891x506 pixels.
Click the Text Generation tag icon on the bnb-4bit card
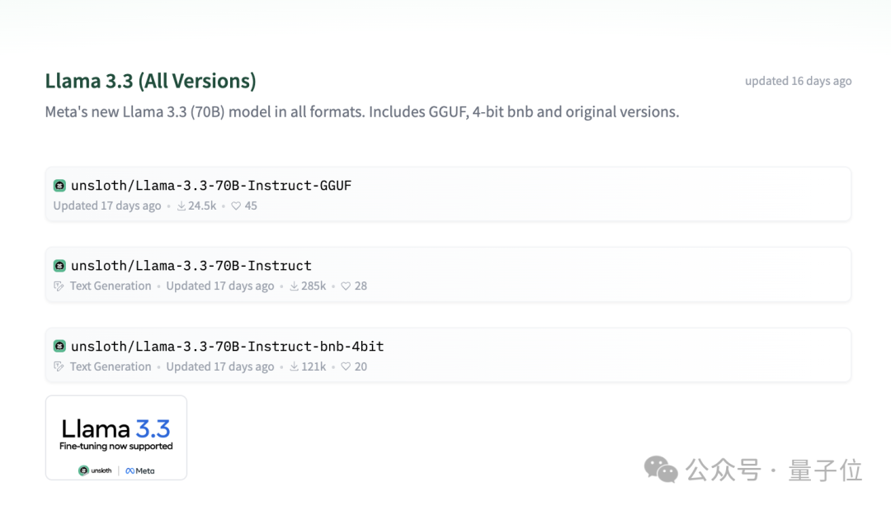point(59,366)
